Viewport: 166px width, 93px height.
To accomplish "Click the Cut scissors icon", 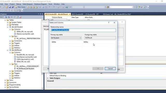I will tap(40, 7).
